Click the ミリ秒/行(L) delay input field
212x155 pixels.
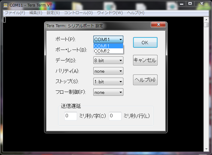(115, 116)
